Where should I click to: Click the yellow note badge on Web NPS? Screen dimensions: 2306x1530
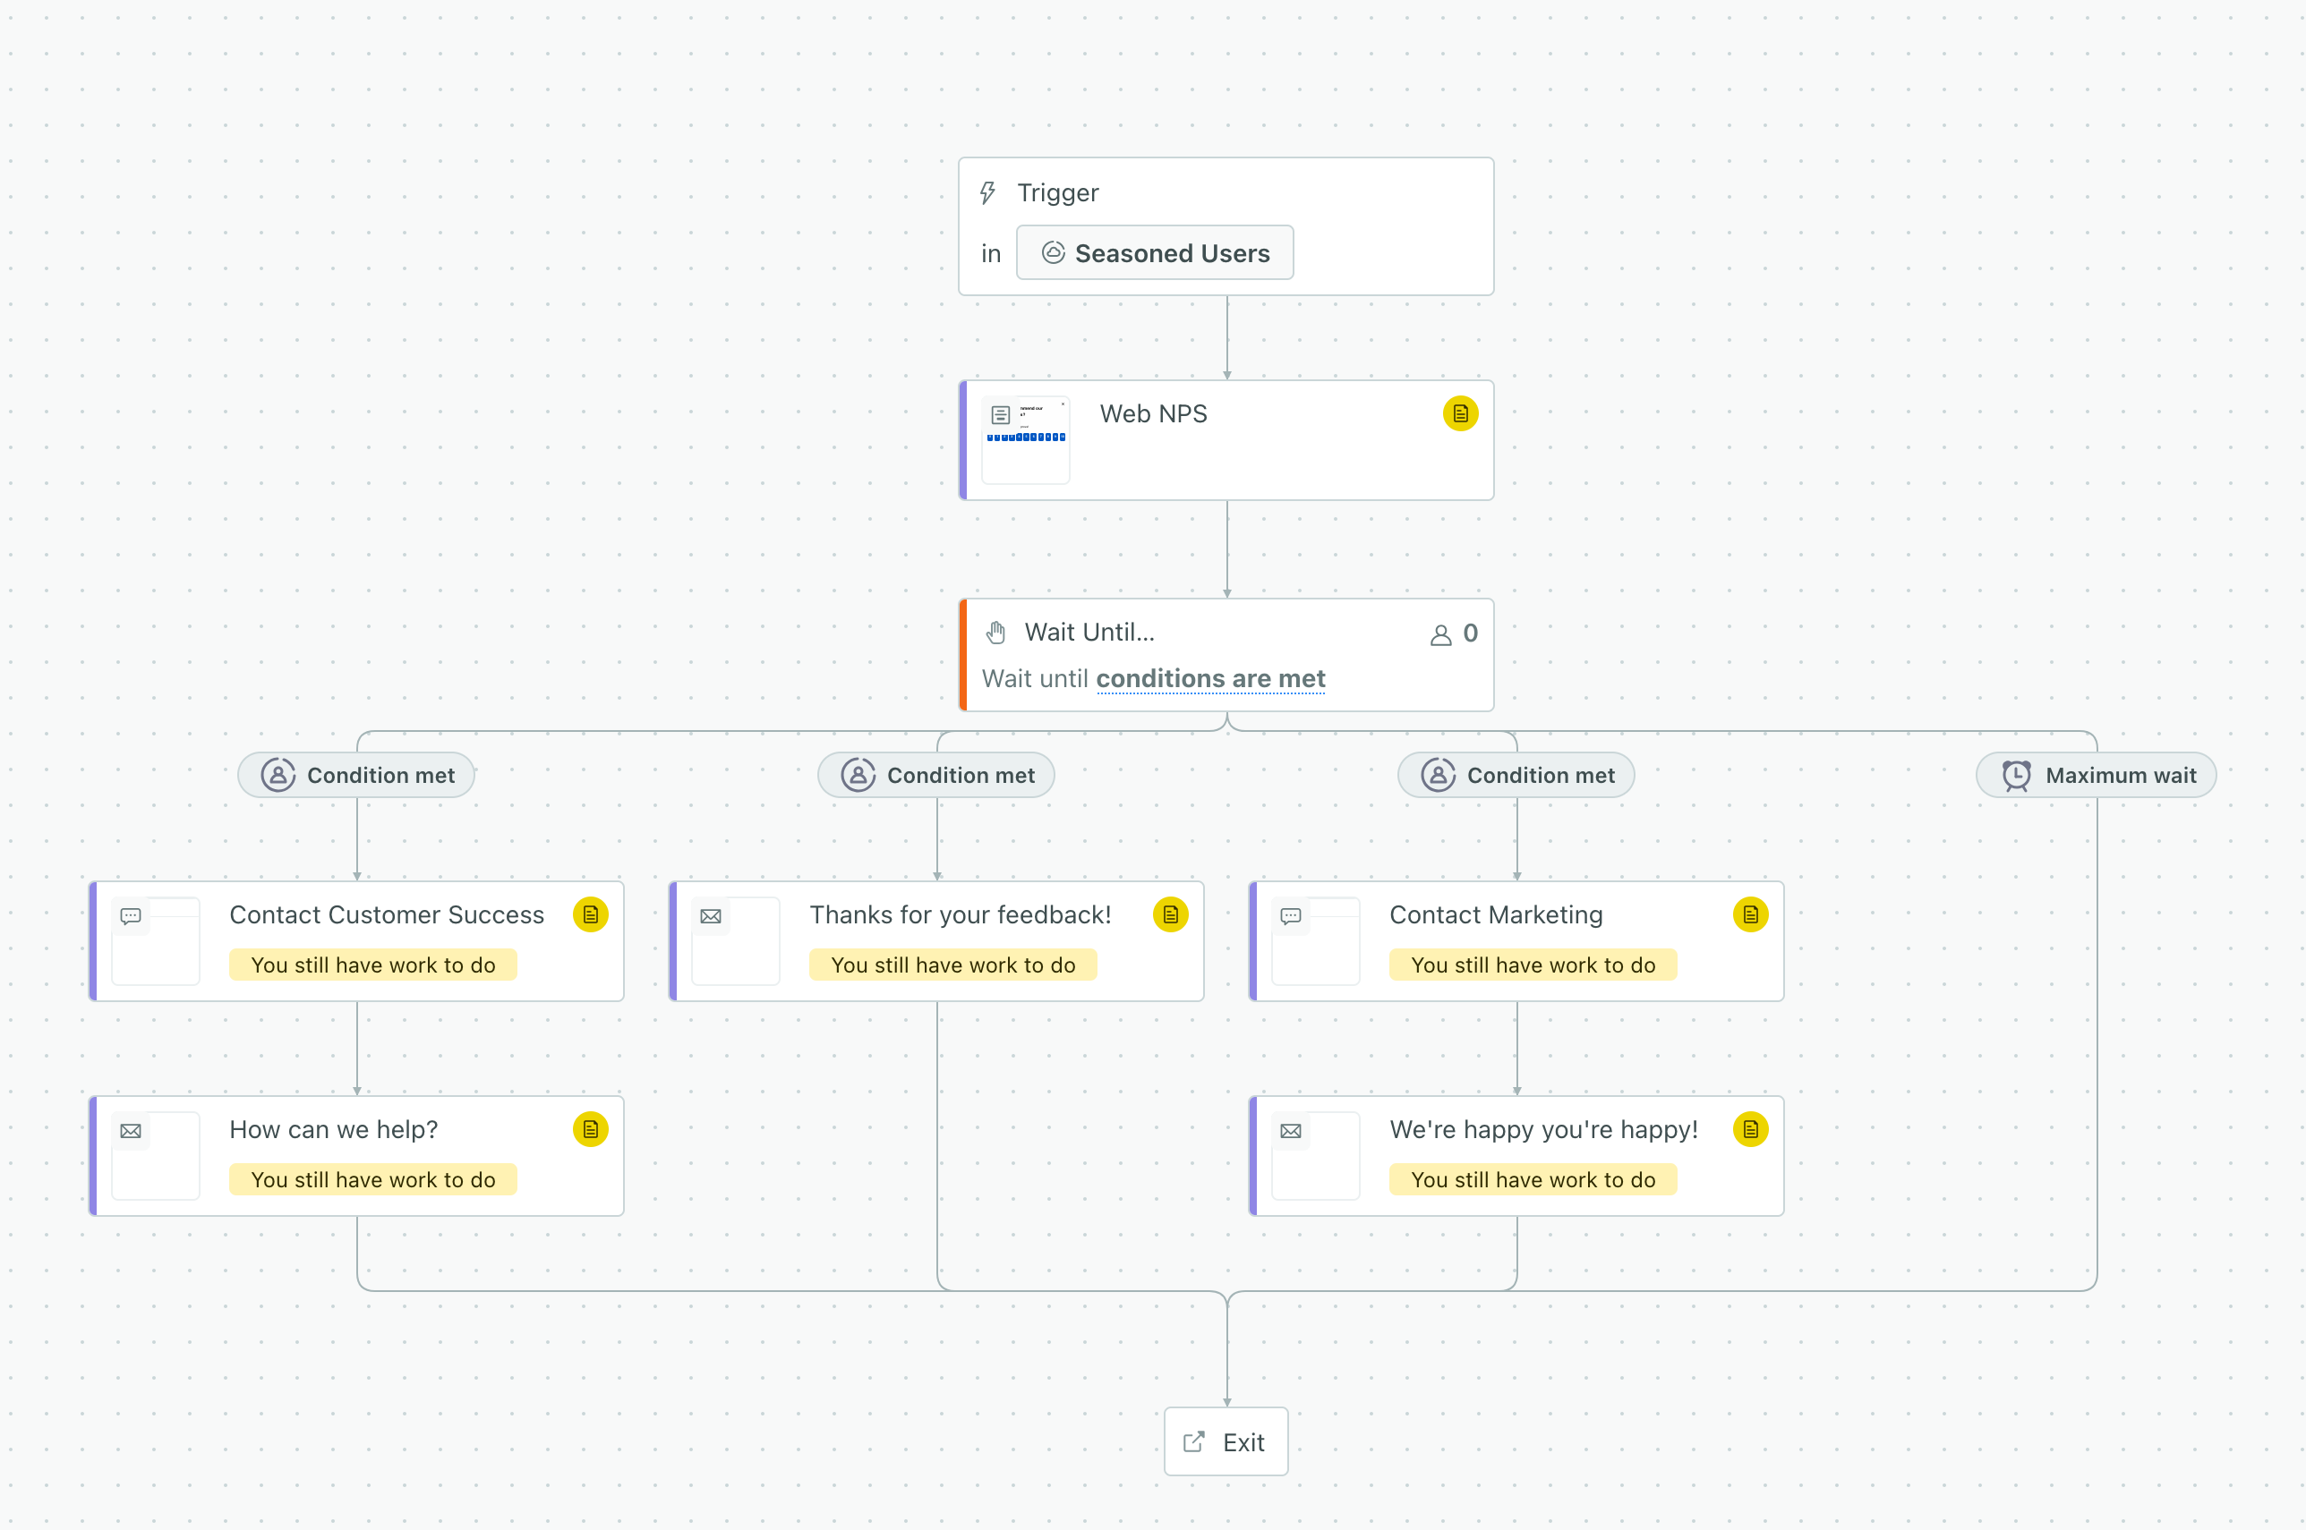[x=1459, y=413]
